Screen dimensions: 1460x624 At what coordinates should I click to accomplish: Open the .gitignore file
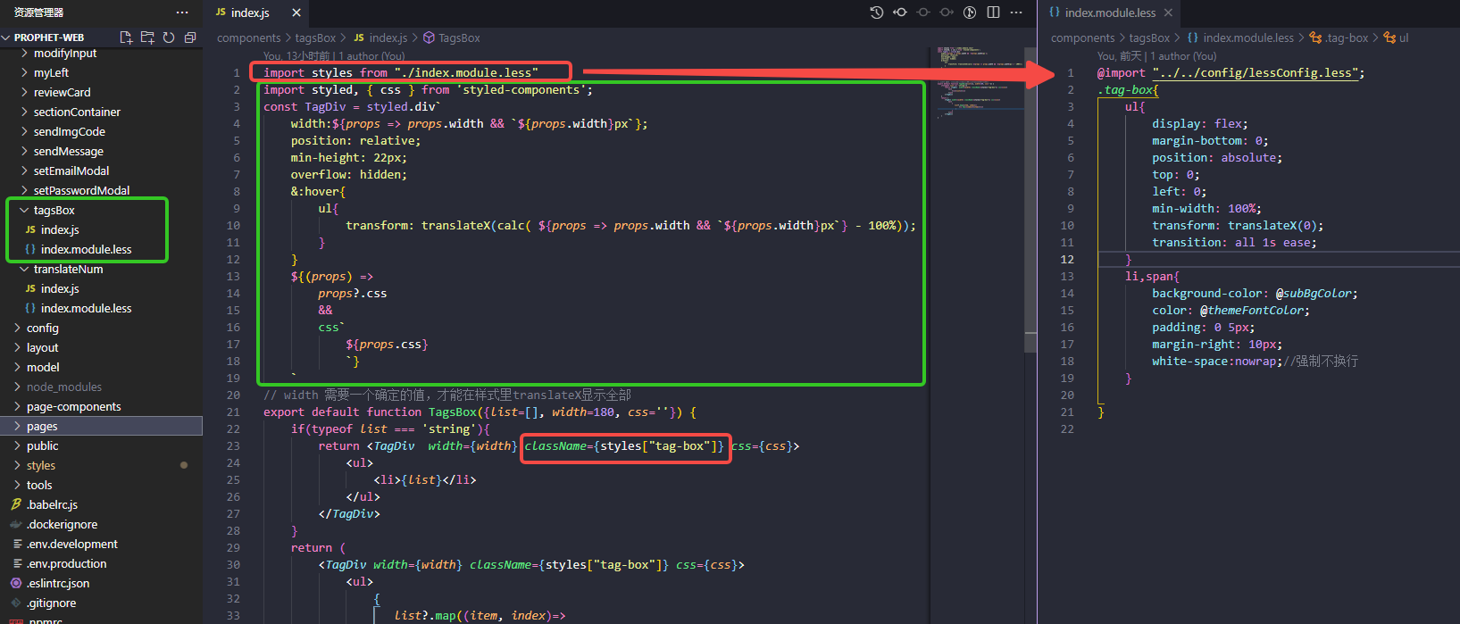(51, 603)
